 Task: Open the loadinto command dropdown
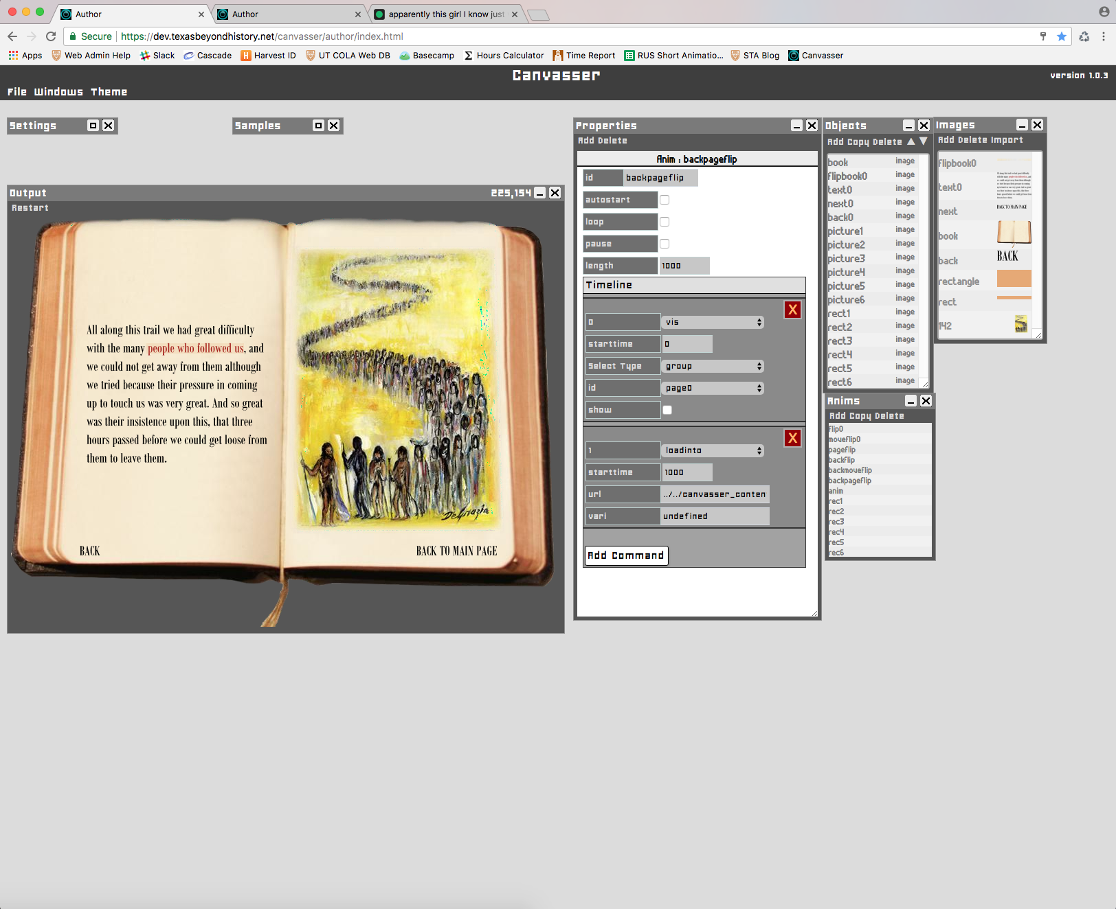pos(713,450)
